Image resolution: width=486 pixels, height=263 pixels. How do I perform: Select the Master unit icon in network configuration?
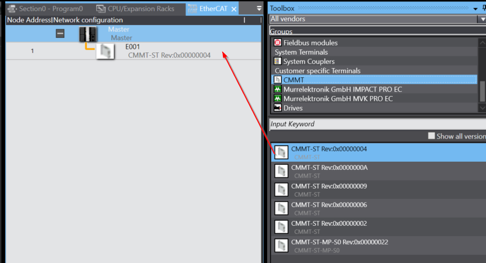[88, 34]
